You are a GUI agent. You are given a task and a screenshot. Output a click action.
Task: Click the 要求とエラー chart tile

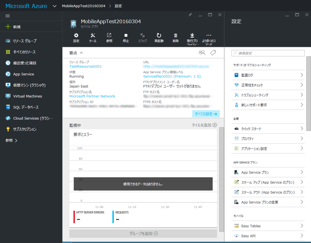point(143,178)
